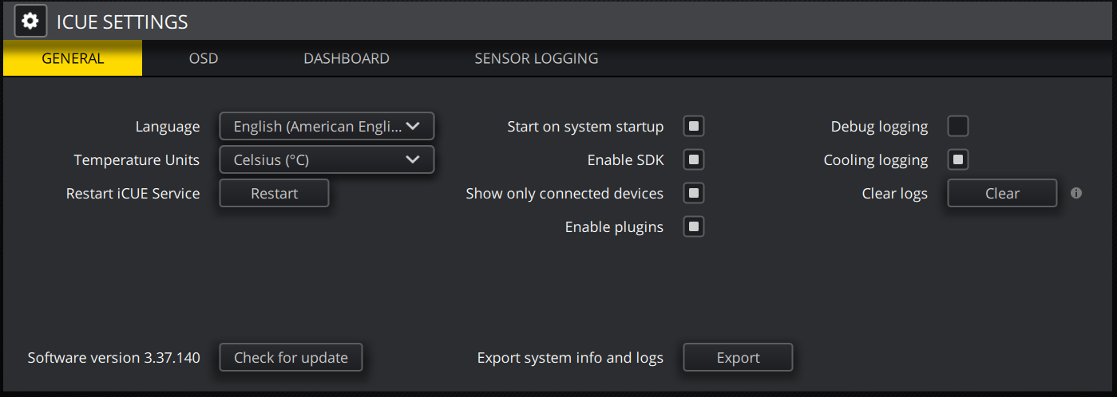Open the Language dropdown
Screen dimensions: 1117x397
tap(326, 126)
